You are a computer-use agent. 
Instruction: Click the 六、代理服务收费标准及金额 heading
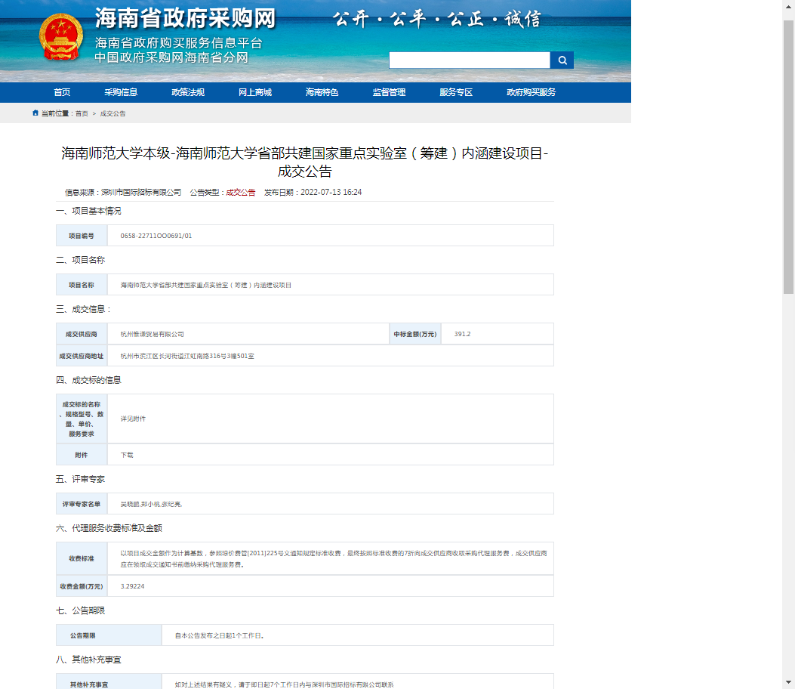pyautogui.click(x=109, y=529)
